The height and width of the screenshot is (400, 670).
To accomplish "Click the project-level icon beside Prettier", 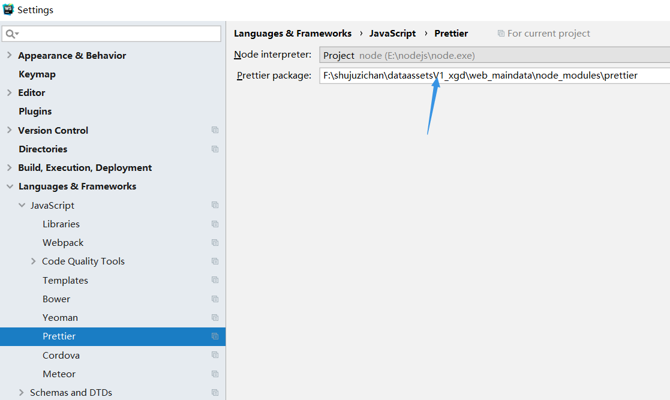I will click(215, 336).
